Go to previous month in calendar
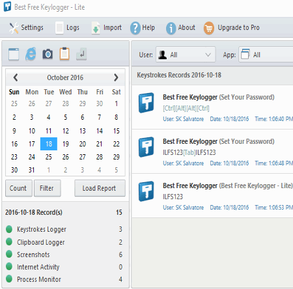The height and width of the screenshot is (289, 293). click(16, 77)
